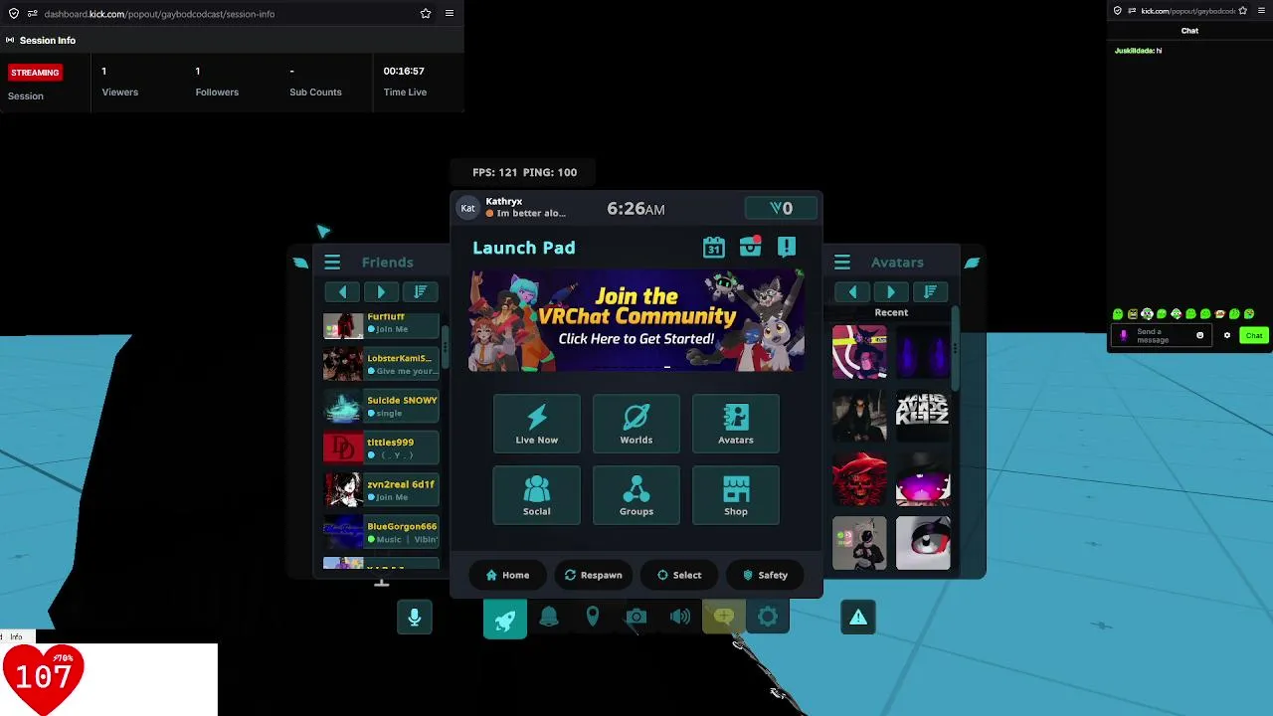Open the notifications bell tab
Screen dimensions: 1273x716
click(x=549, y=618)
